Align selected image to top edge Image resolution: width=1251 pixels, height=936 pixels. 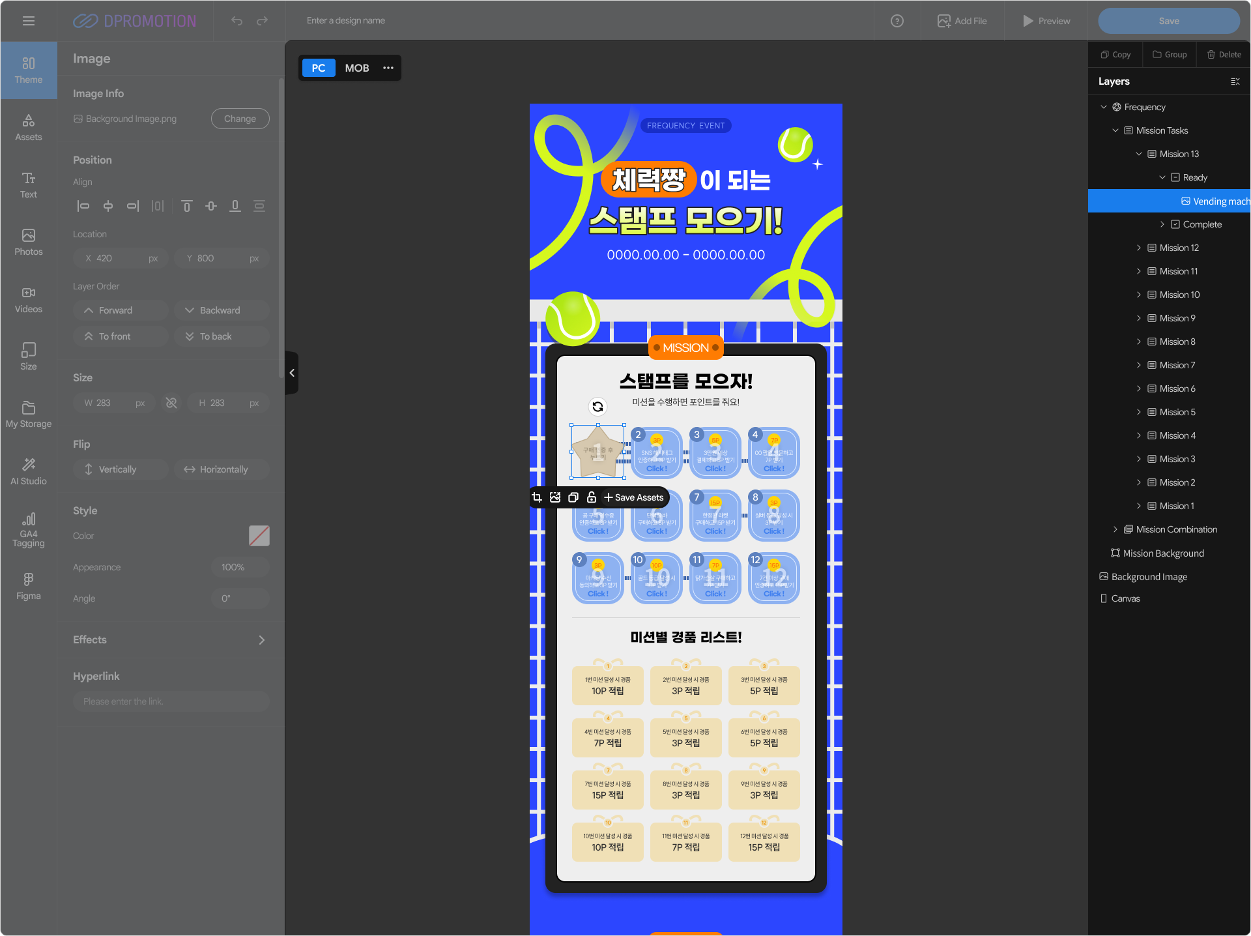point(186,206)
